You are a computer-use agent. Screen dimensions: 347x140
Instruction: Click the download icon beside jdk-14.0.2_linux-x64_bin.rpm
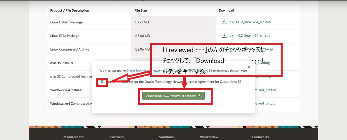224,36
